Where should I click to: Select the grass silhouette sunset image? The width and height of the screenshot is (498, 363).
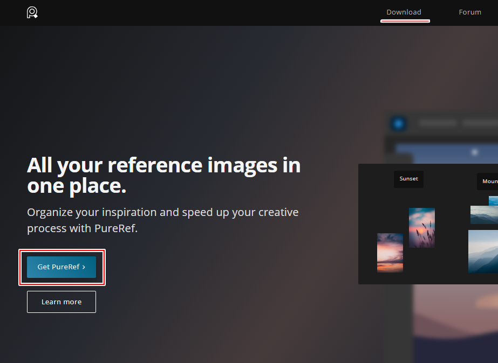point(421,227)
